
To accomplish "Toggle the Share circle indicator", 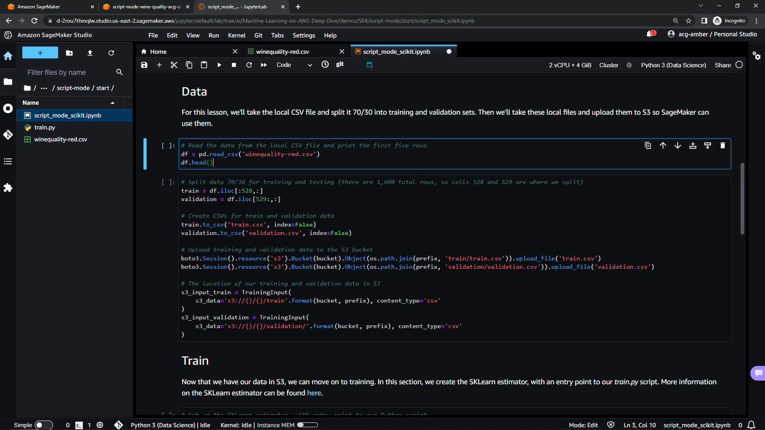I will (739, 65).
